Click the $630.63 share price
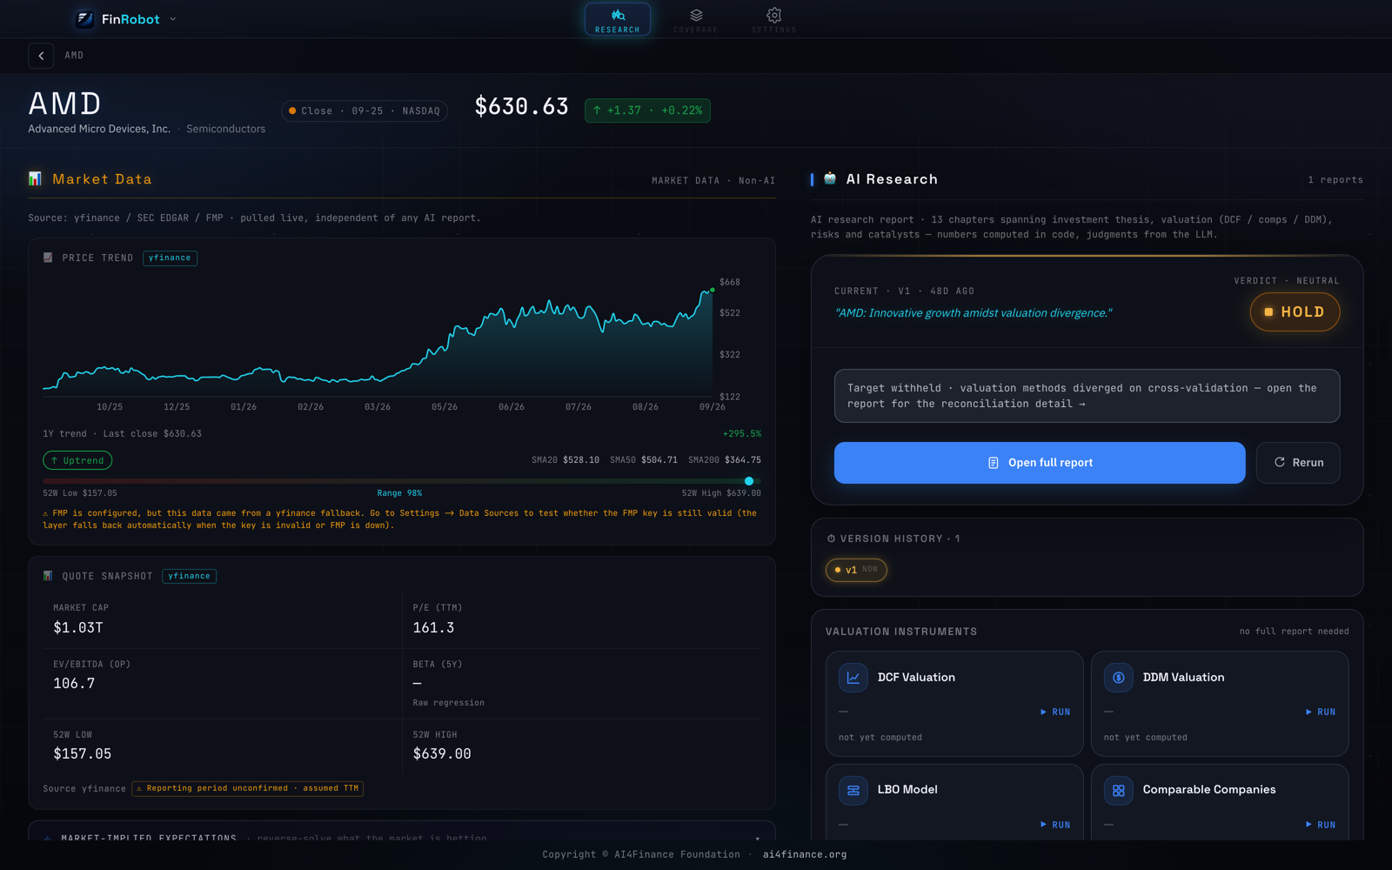The width and height of the screenshot is (1392, 870). tap(521, 107)
